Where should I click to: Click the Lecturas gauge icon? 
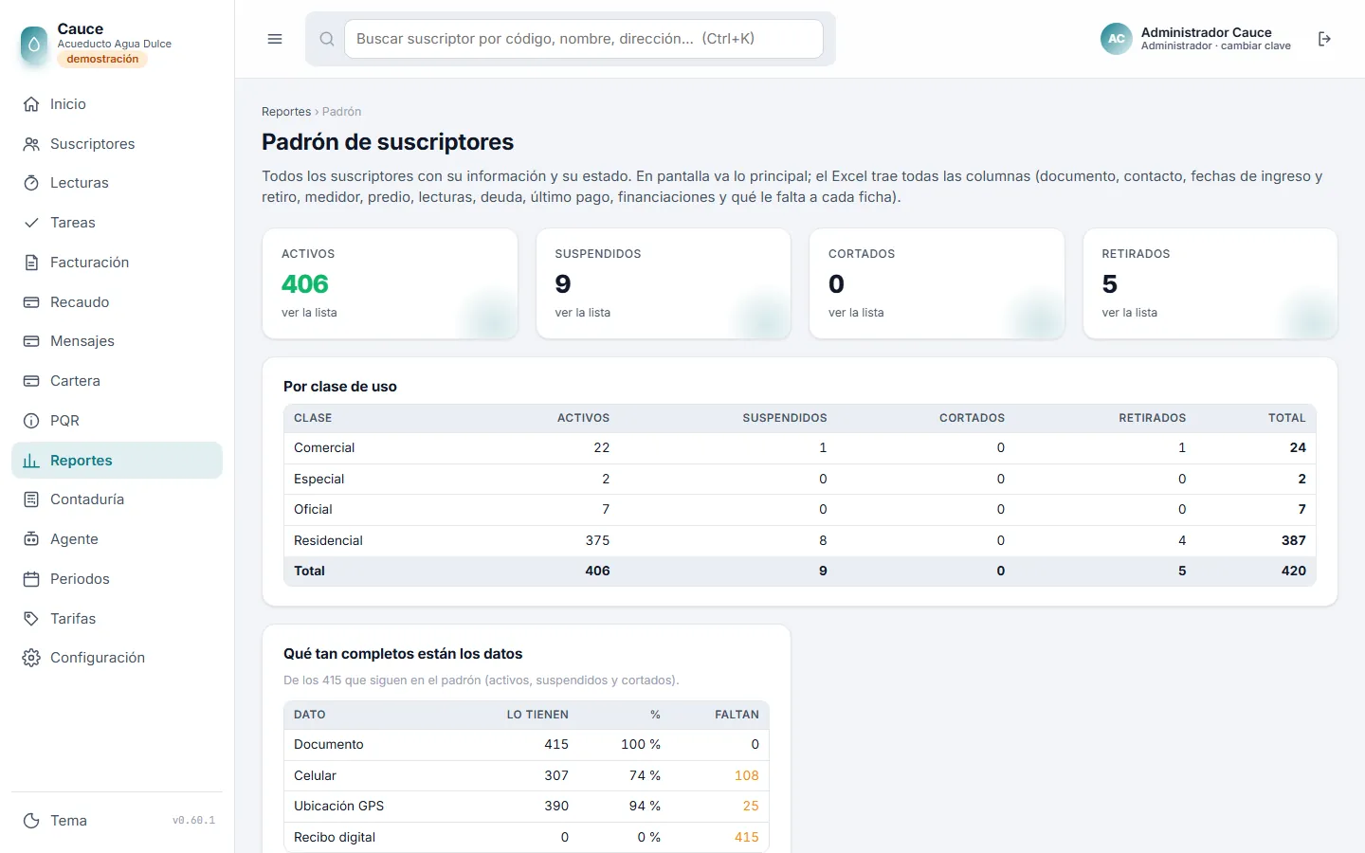click(x=31, y=183)
